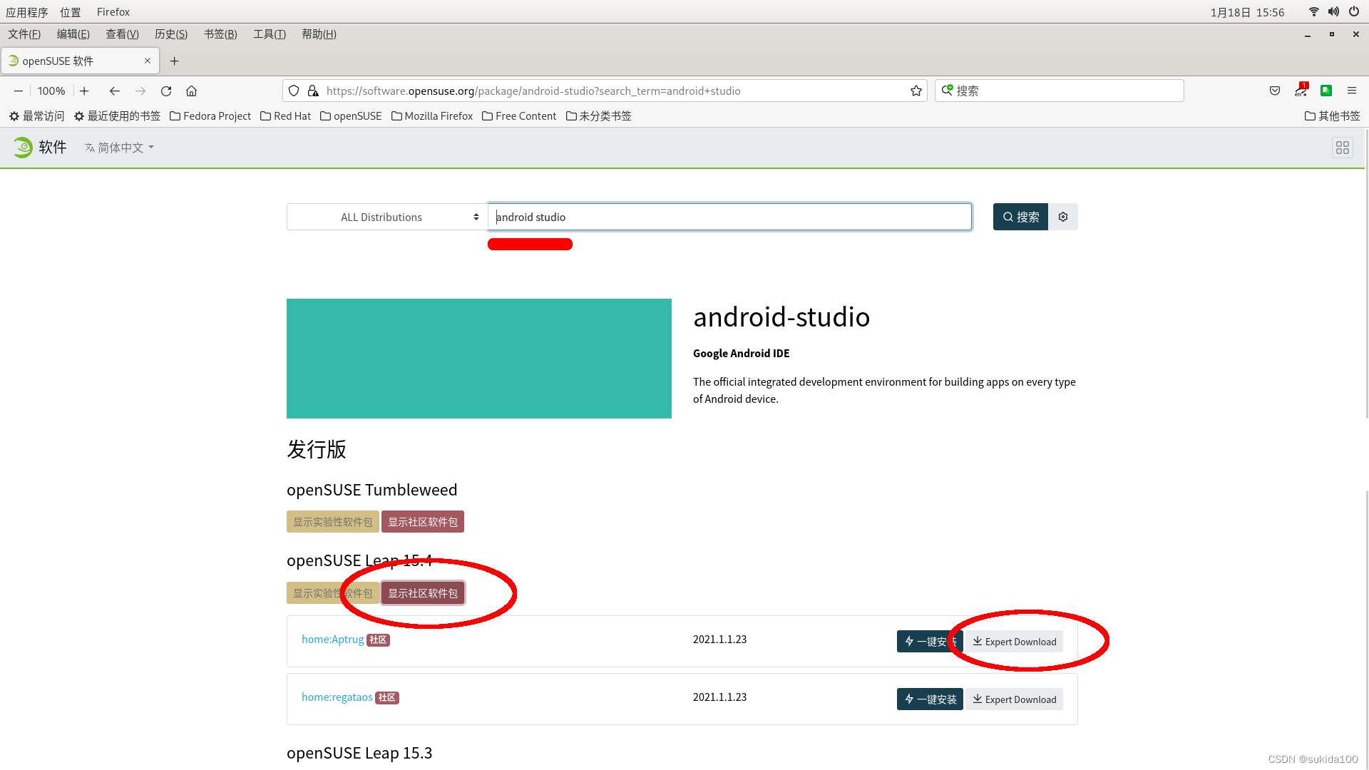Go forward with the forward arrow

coord(140,91)
